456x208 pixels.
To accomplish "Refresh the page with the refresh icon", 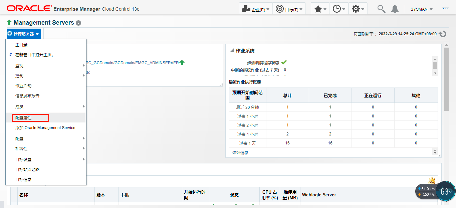I will pyautogui.click(x=443, y=34).
